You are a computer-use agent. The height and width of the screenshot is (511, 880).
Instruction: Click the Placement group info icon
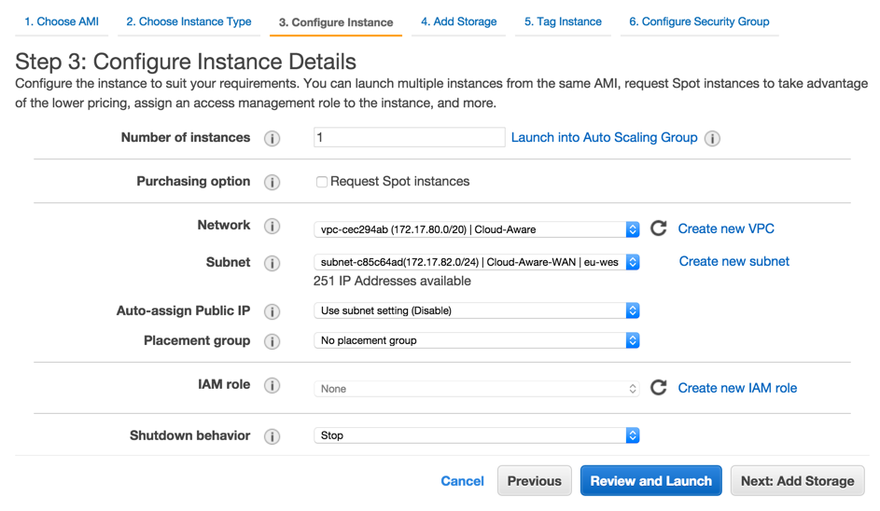(272, 341)
